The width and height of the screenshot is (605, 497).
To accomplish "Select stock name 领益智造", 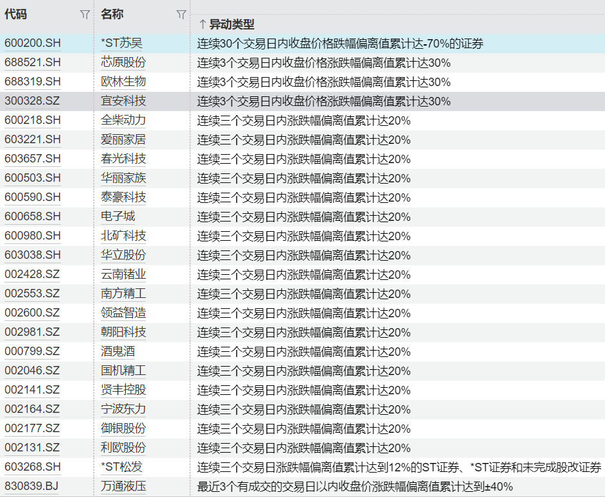I will [x=123, y=313].
